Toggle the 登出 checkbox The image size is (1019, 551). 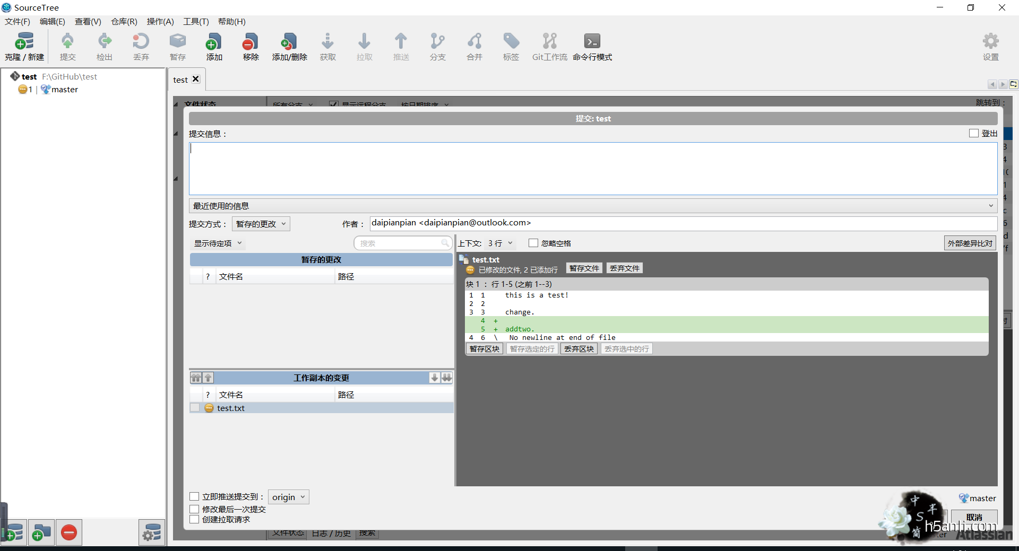(973, 133)
